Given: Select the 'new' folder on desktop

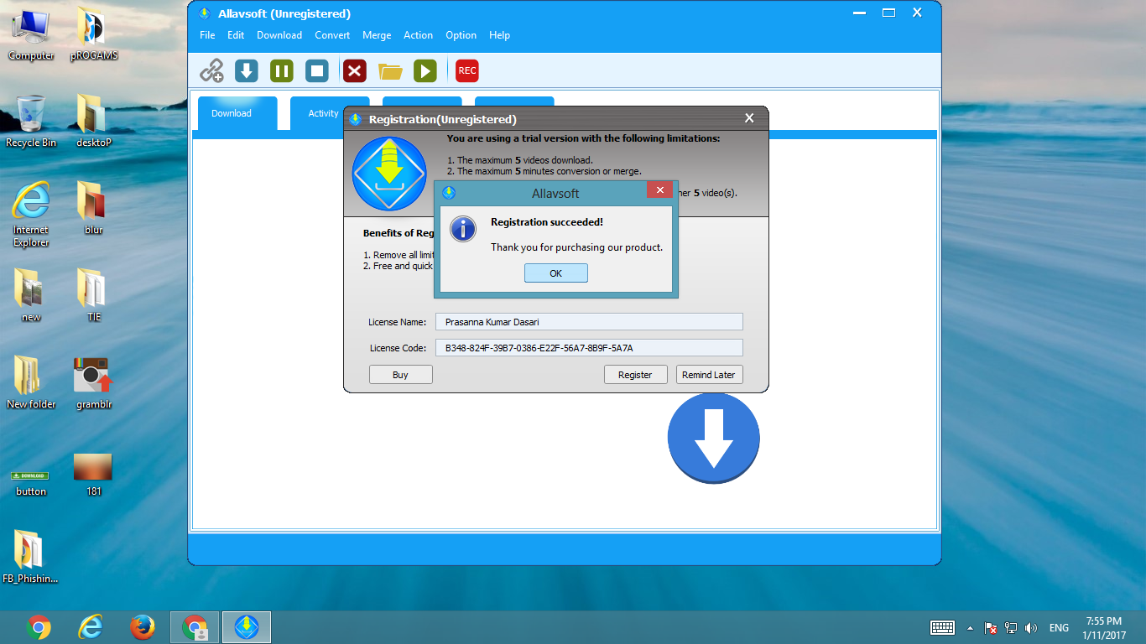Looking at the screenshot, I should pos(31,296).
